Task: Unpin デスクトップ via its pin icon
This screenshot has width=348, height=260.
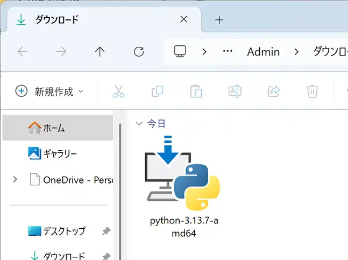Action: tap(106, 231)
